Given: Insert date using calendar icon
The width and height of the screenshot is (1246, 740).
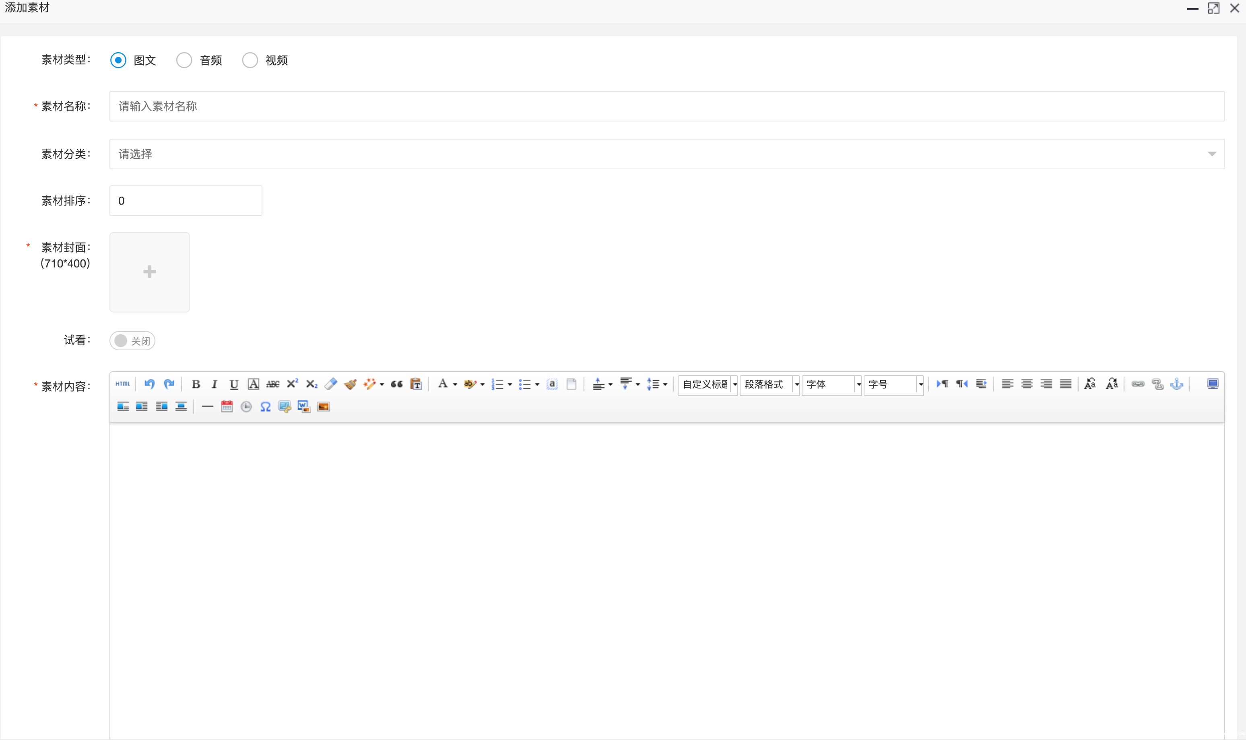Looking at the screenshot, I should [227, 407].
